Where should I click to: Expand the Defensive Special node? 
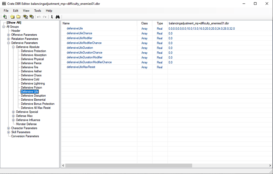pyautogui.click(x=14, y=112)
